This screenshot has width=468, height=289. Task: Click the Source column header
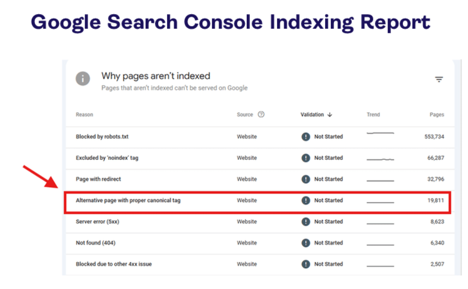point(245,115)
